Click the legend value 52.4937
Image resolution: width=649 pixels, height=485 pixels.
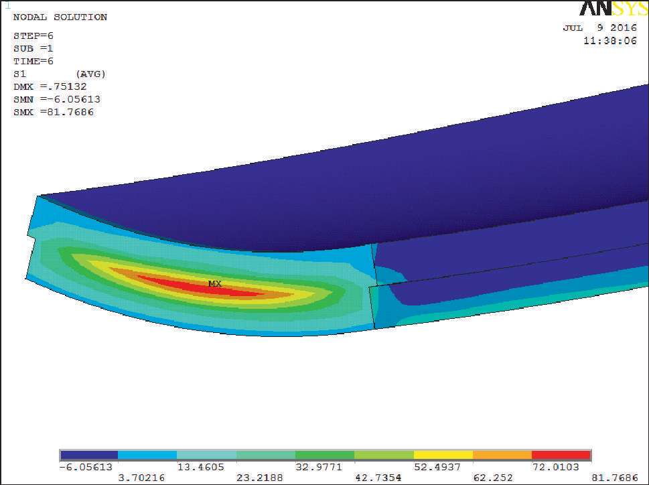coord(437,467)
